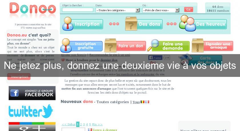Viewport: 240px width, 131px height.
Task: Go to page 5 in pagination
Action: 90,124
